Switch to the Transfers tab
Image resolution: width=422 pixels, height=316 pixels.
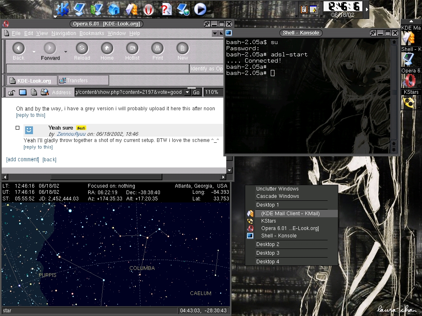coord(83,81)
